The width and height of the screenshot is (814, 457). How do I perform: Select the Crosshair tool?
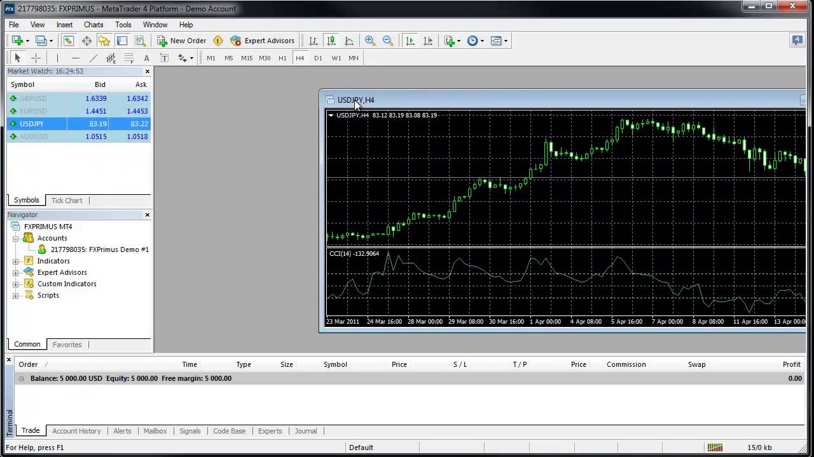pyautogui.click(x=36, y=58)
